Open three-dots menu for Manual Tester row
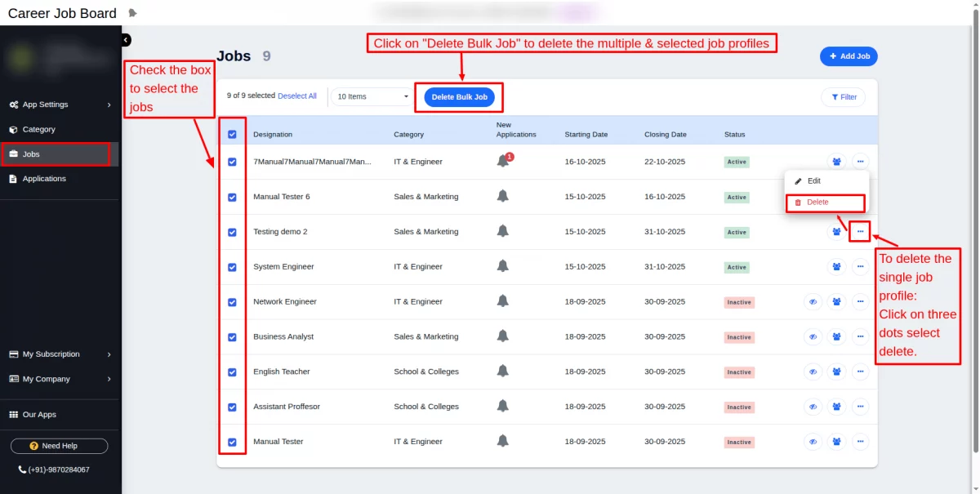980x494 pixels. [x=860, y=442]
